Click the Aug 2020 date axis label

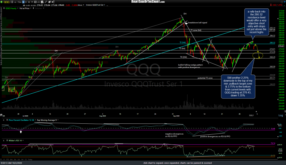pyautogui.click(x=102, y=116)
